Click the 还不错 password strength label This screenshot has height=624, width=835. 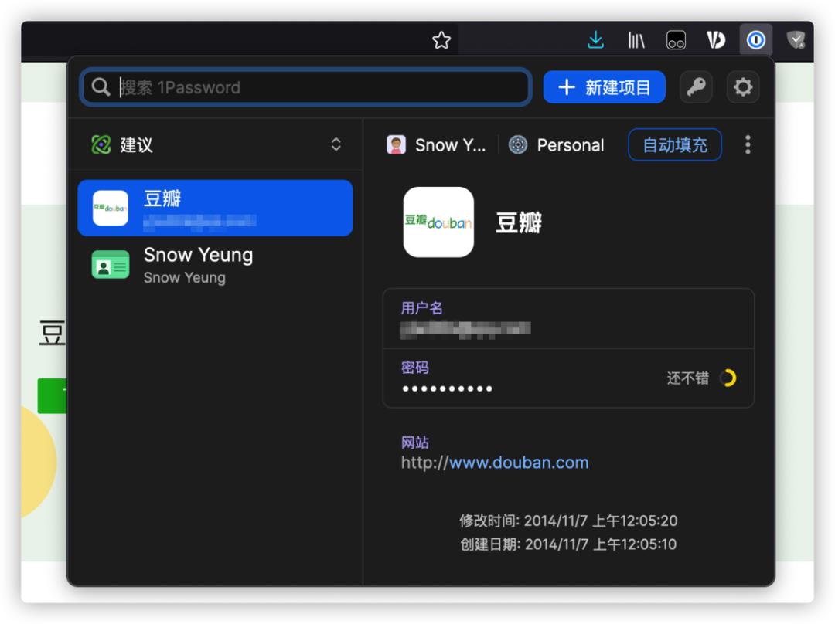pyautogui.click(x=687, y=378)
